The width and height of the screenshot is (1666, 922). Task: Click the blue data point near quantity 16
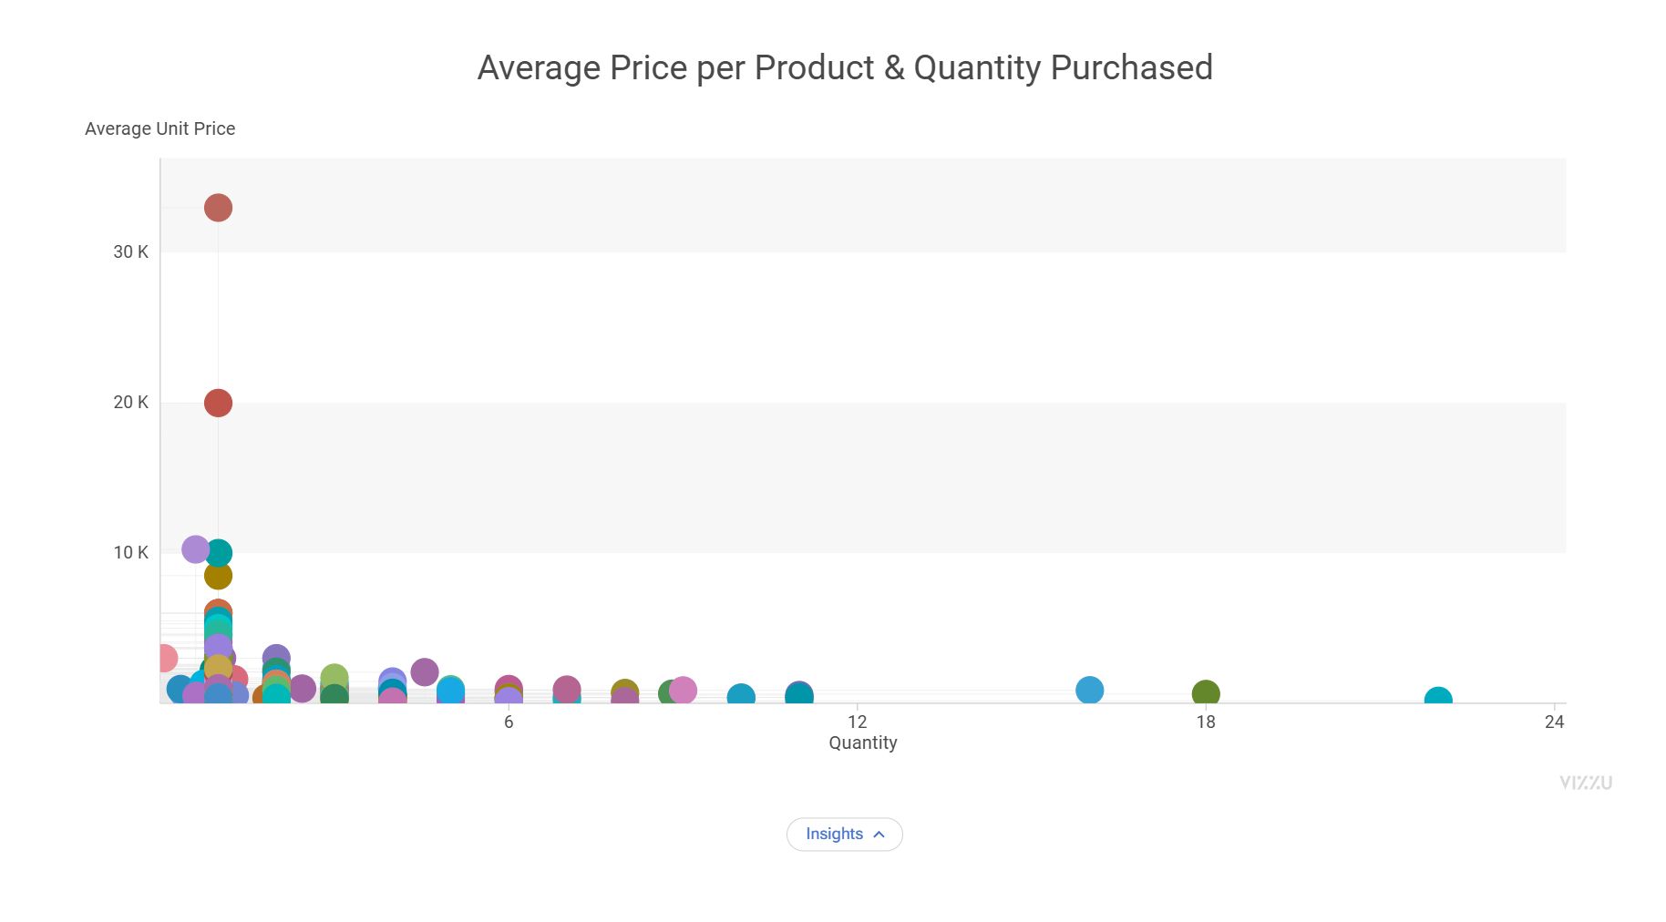pyautogui.click(x=1089, y=691)
